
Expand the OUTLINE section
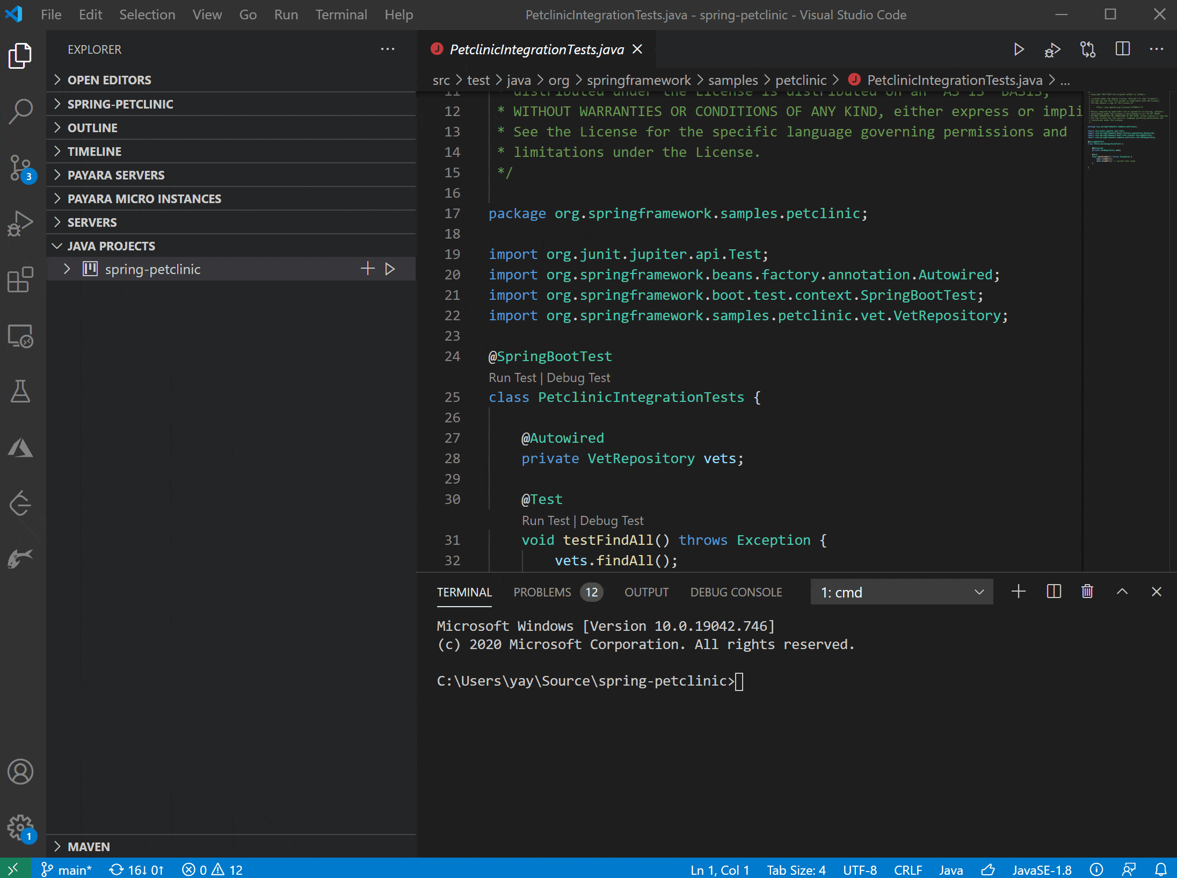click(231, 128)
